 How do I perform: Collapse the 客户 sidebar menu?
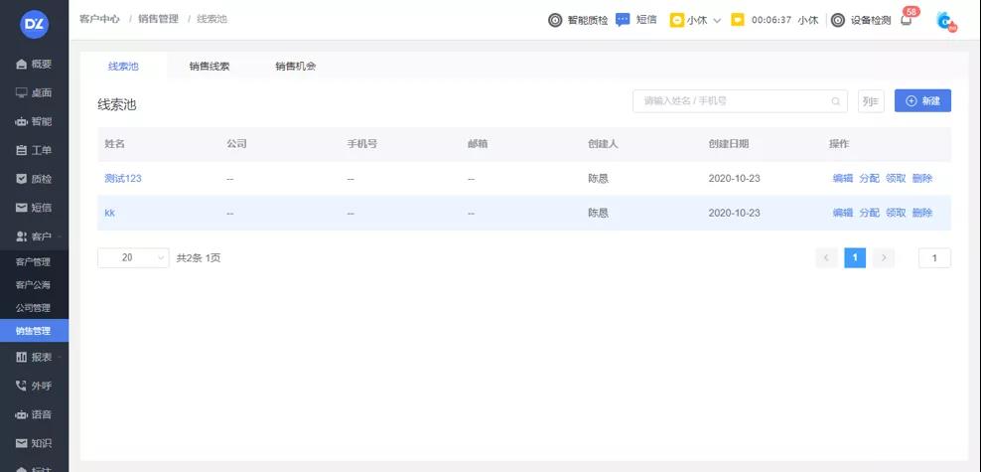coord(34,236)
